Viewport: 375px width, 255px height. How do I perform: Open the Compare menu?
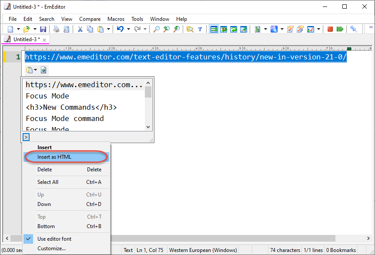[x=90, y=19]
